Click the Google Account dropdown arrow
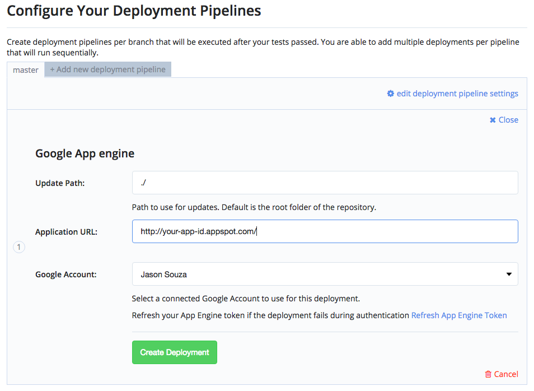The width and height of the screenshot is (534, 391). (x=509, y=274)
